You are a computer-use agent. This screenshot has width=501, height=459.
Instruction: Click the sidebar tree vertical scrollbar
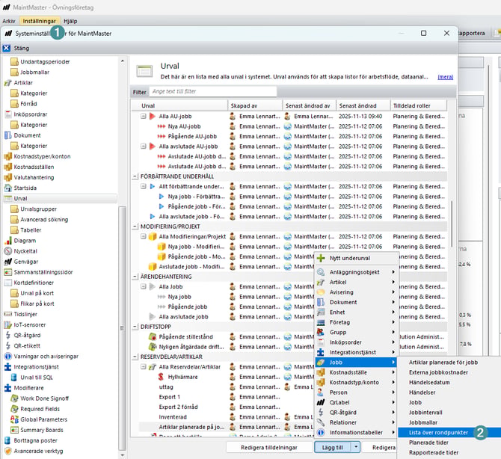[x=122, y=327]
